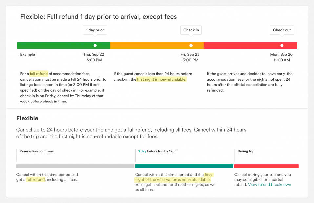314x203 pixels.
Task: Click the '1 day before trip by 12pm' label
Action: pos(158,151)
